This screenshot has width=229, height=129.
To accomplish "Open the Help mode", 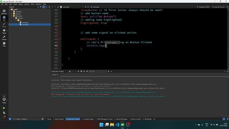I will tap(4, 44).
